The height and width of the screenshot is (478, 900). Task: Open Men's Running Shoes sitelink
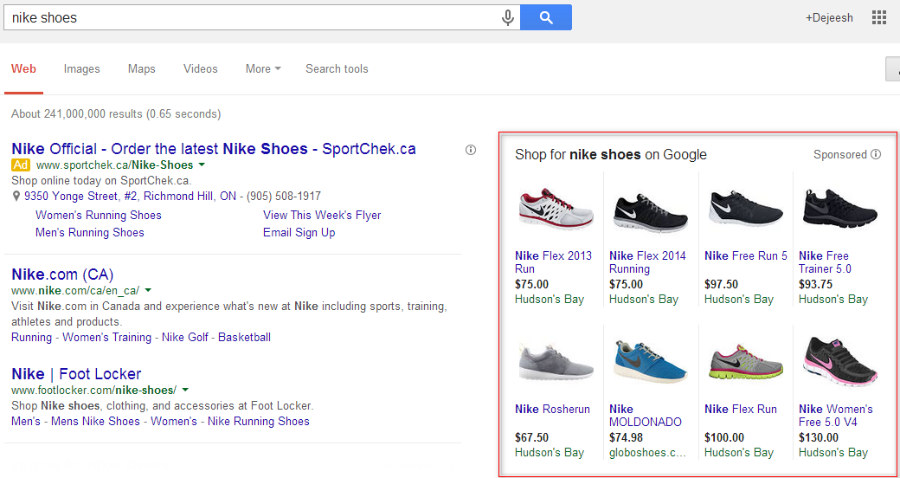(90, 233)
